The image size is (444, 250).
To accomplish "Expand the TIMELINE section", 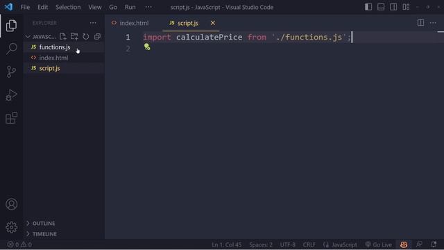I will [x=42, y=234].
